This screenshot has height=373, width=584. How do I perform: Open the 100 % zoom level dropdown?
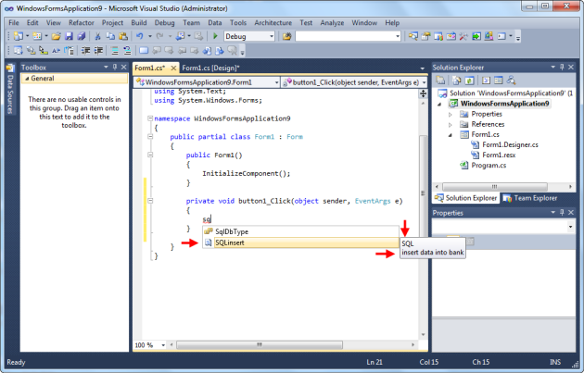[x=163, y=345]
